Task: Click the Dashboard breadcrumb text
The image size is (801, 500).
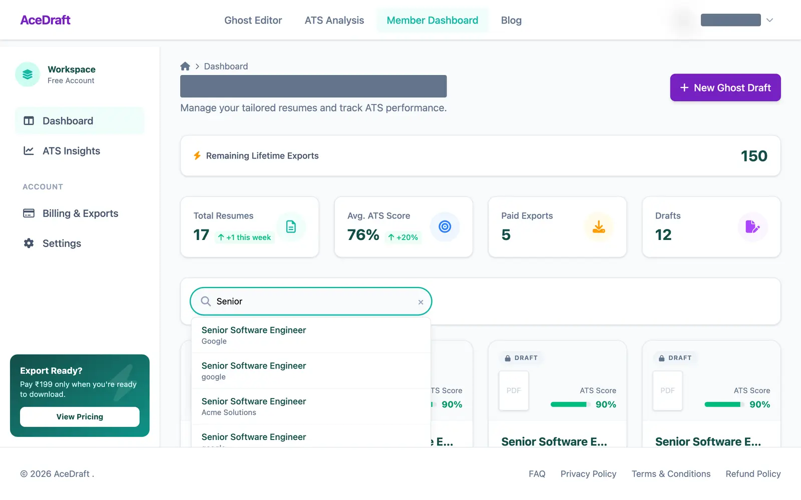Action: coord(226,66)
